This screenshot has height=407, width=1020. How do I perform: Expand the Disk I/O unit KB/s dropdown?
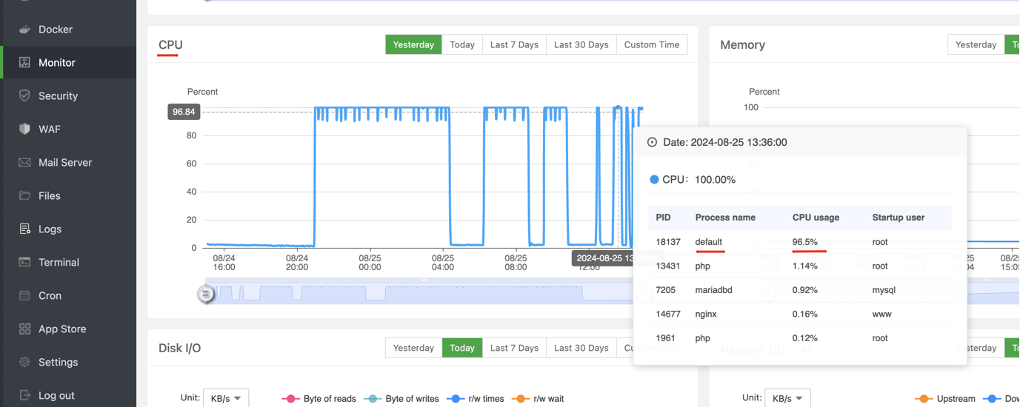(226, 398)
